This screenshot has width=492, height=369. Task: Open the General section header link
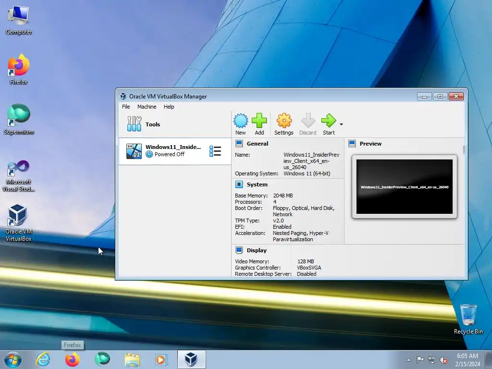pyautogui.click(x=258, y=144)
